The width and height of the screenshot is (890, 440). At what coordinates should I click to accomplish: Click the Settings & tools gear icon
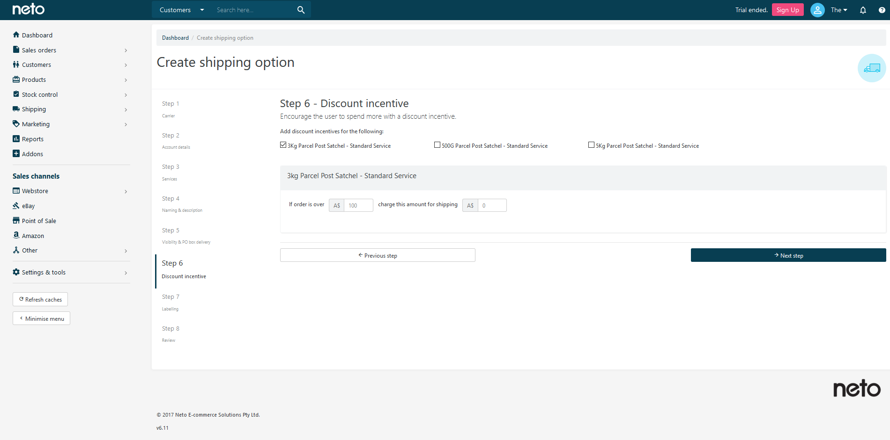(16, 272)
